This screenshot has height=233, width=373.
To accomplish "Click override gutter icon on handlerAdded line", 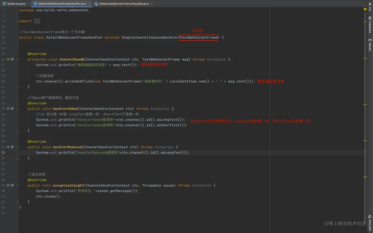I will pyautogui.click(x=8, y=109).
